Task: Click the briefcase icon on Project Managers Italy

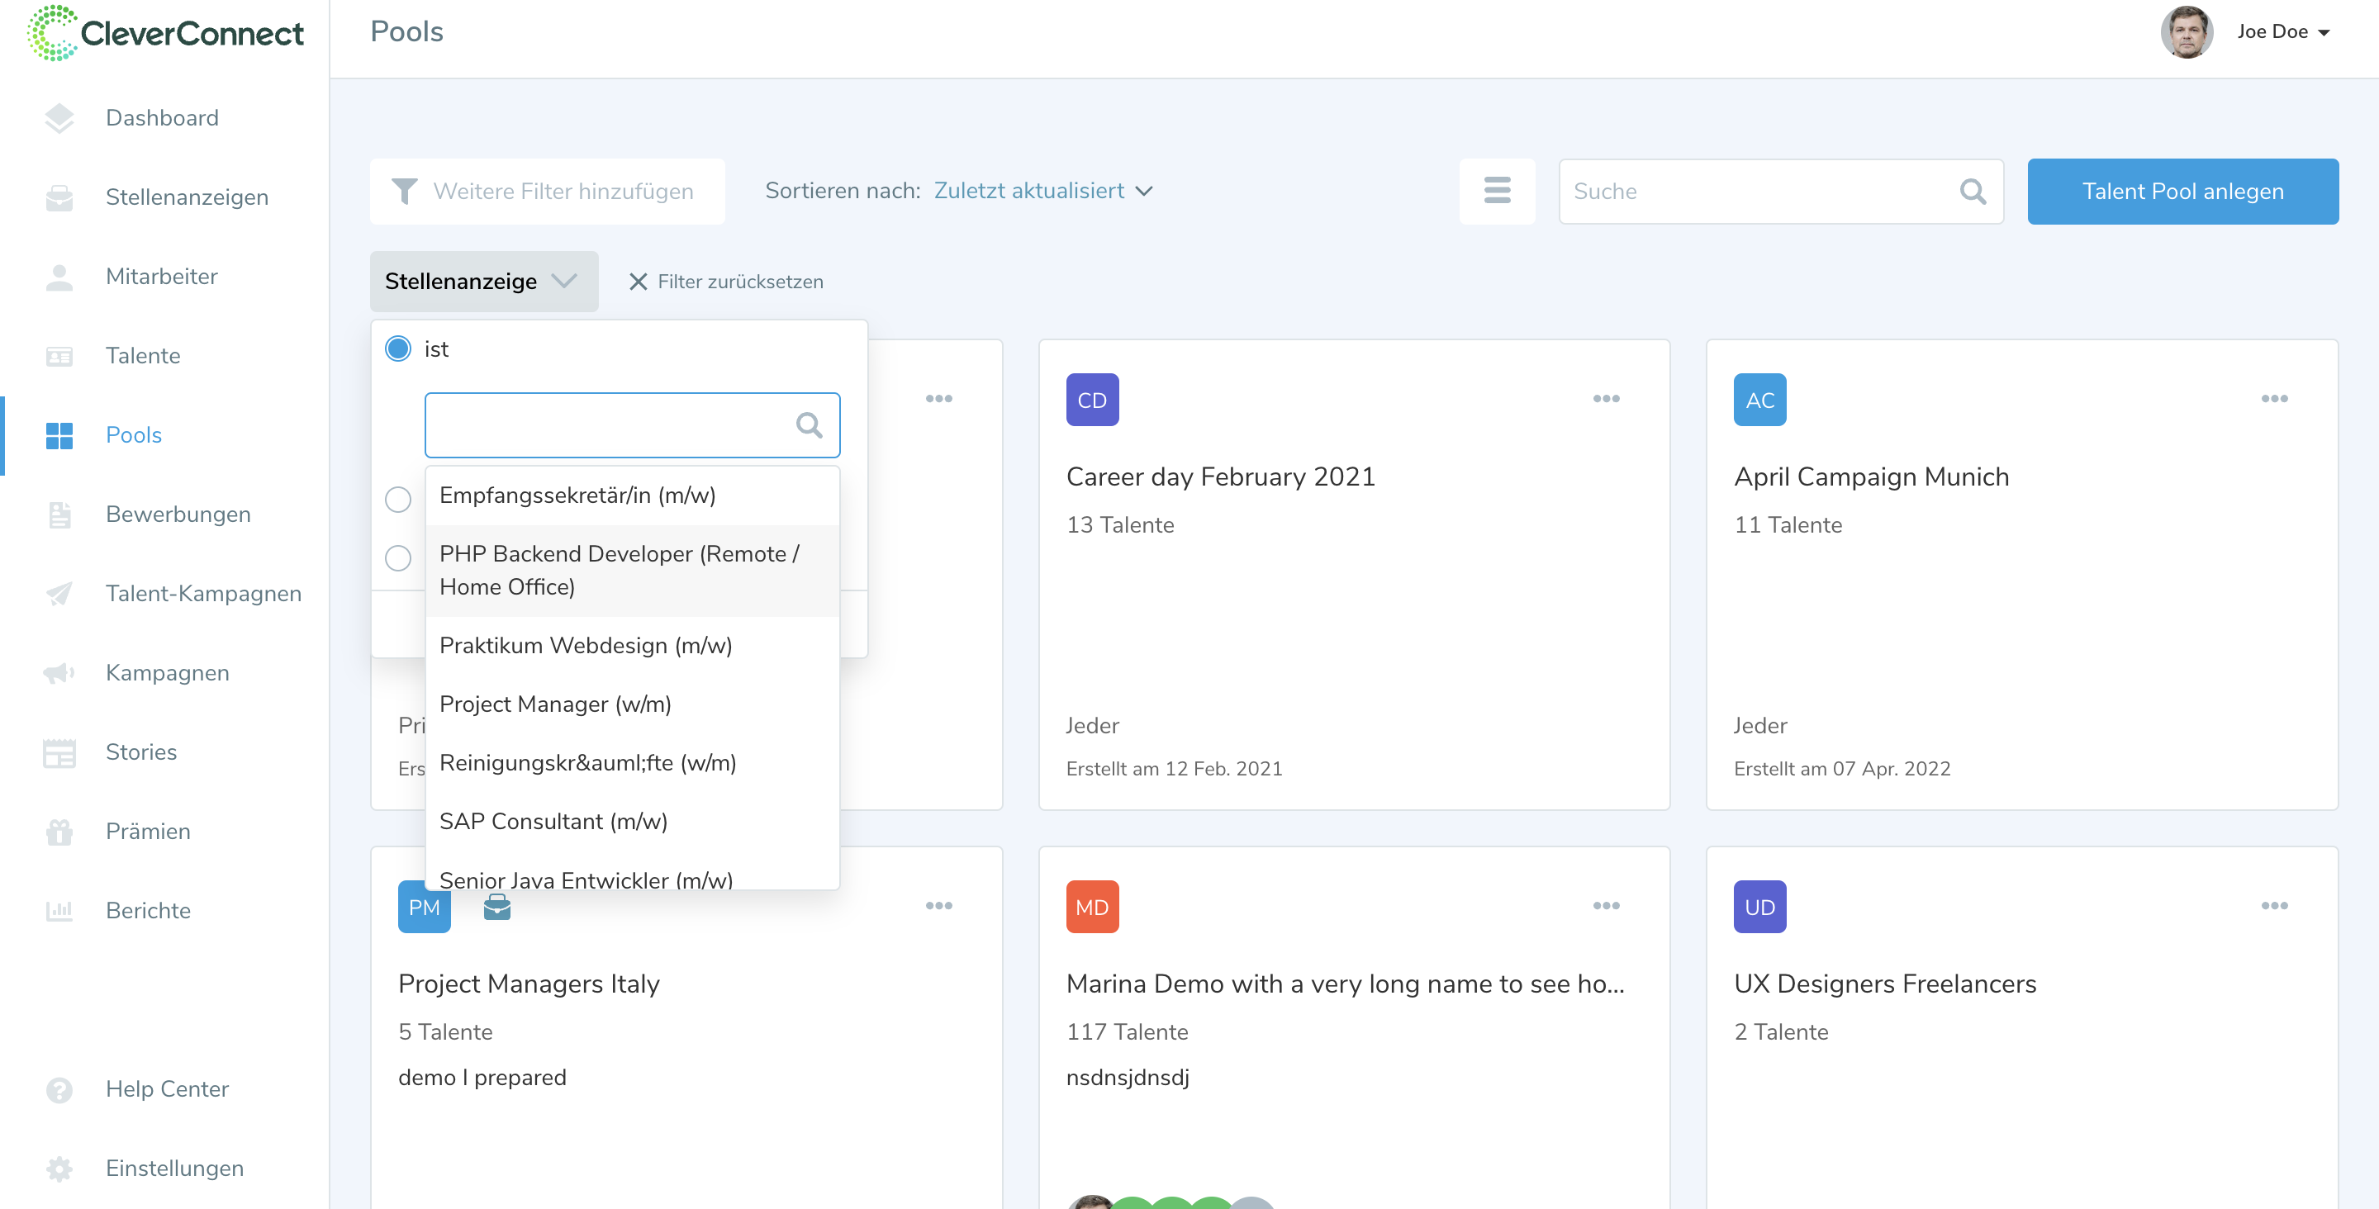Action: [x=496, y=907]
